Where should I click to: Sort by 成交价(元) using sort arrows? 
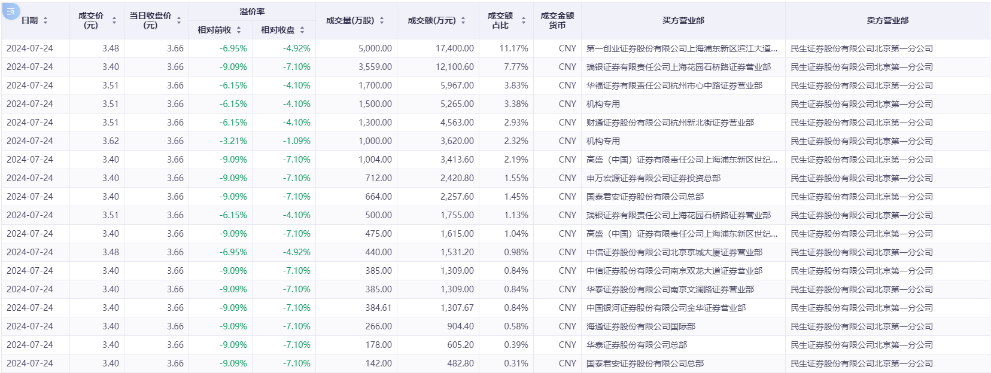[114, 20]
